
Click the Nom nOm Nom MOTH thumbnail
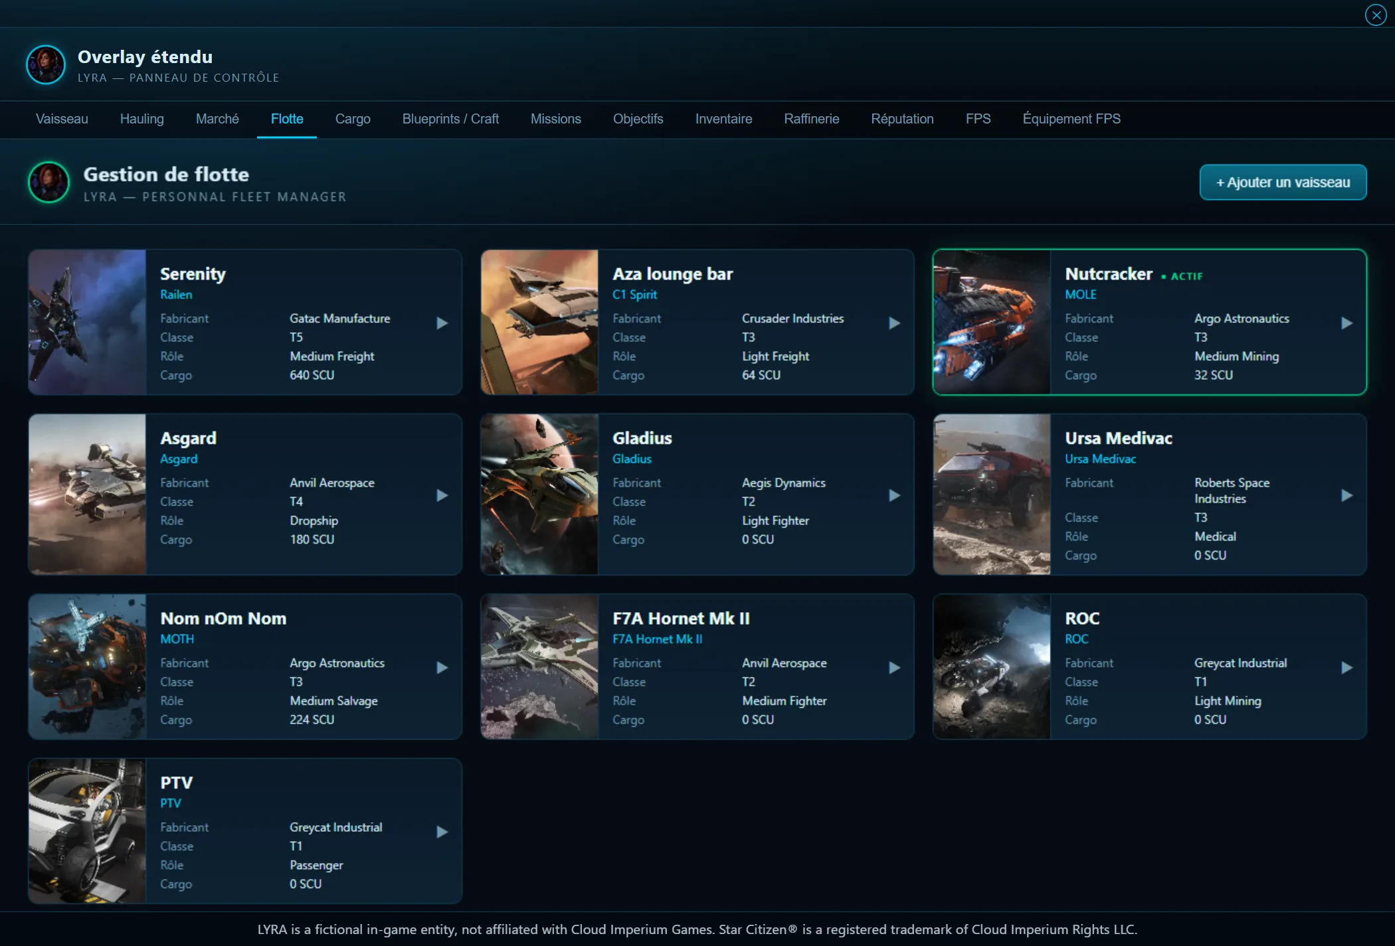click(87, 667)
